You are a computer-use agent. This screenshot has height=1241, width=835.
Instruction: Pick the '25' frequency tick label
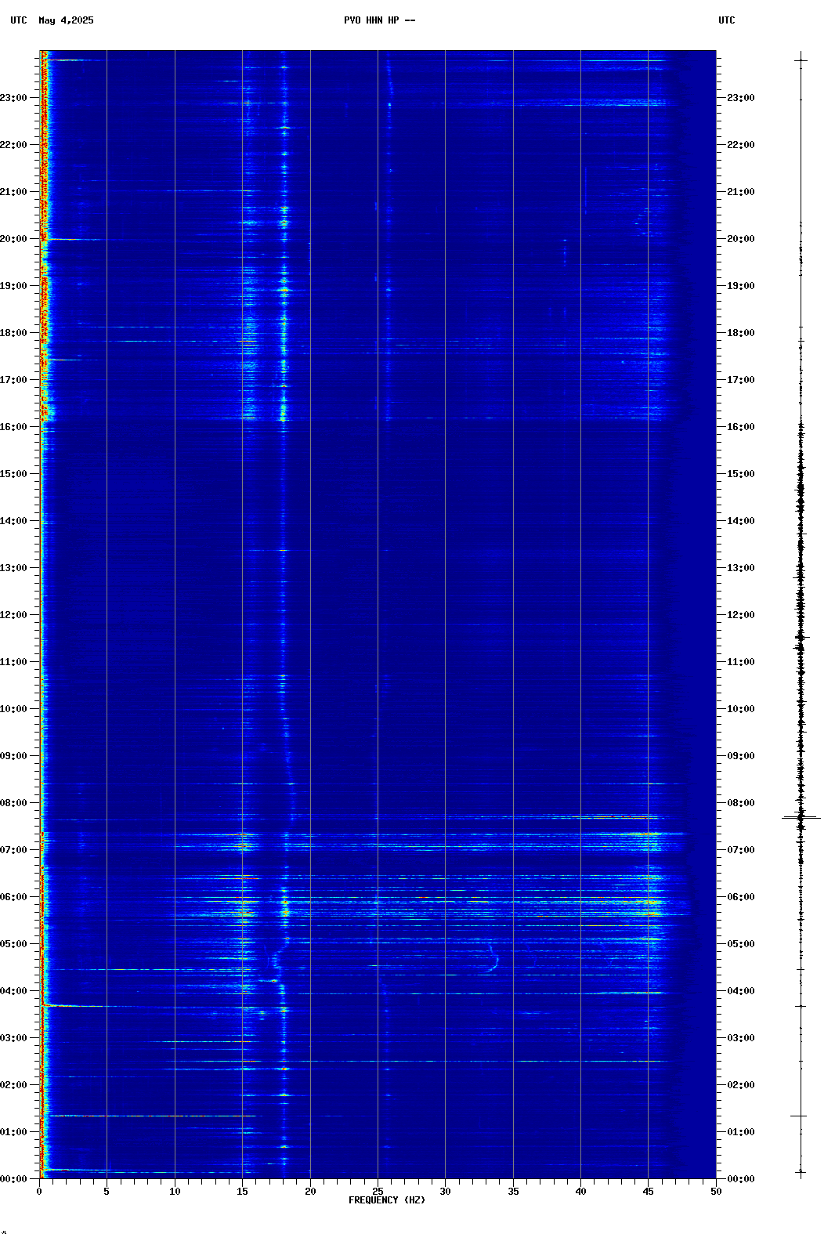pos(378,1192)
